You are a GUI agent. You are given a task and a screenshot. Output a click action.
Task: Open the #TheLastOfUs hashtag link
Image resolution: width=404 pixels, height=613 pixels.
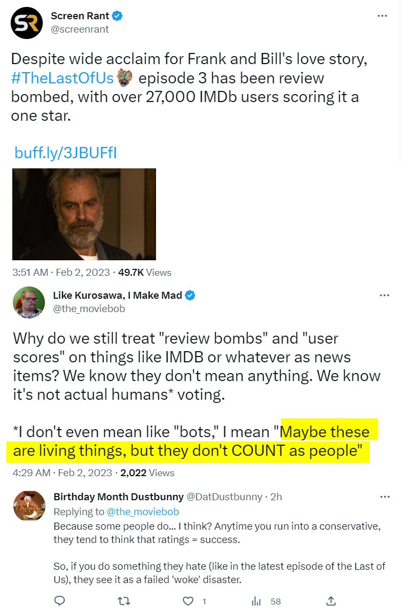63,78
